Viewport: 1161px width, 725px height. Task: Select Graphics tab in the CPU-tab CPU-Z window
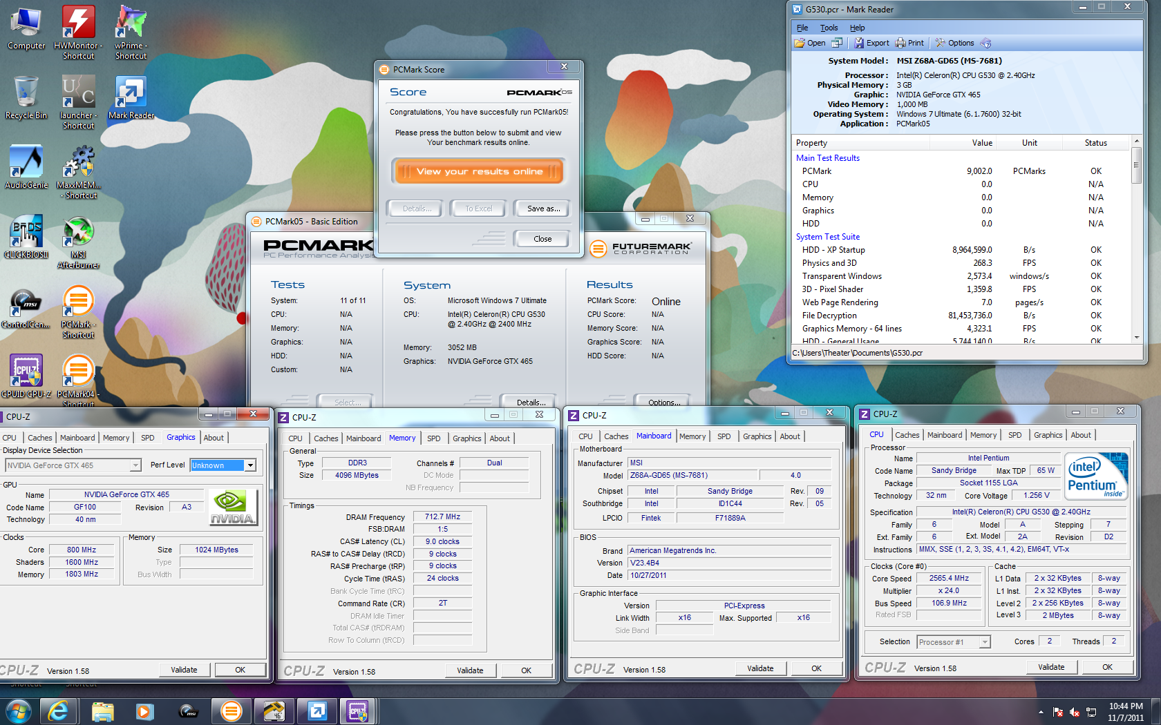coord(1048,435)
